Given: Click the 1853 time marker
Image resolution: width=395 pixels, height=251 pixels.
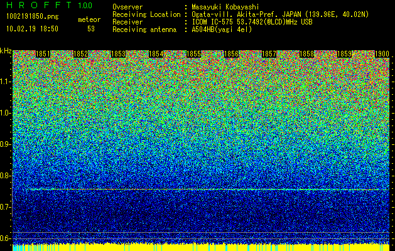Looking at the screenshot, I should pyautogui.click(x=119, y=54).
